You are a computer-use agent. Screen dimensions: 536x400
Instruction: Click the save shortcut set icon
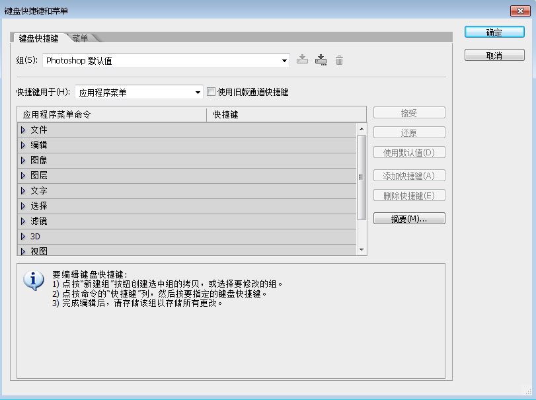tap(302, 60)
